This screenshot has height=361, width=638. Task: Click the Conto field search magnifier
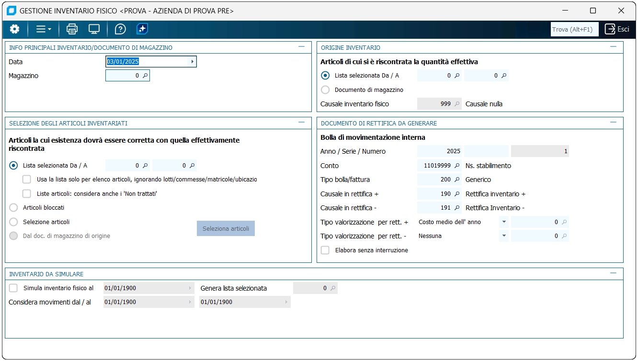pyautogui.click(x=457, y=166)
